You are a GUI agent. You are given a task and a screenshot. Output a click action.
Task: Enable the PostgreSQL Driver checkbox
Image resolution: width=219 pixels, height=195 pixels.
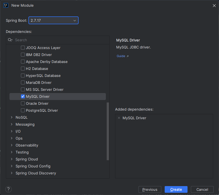point(23,111)
